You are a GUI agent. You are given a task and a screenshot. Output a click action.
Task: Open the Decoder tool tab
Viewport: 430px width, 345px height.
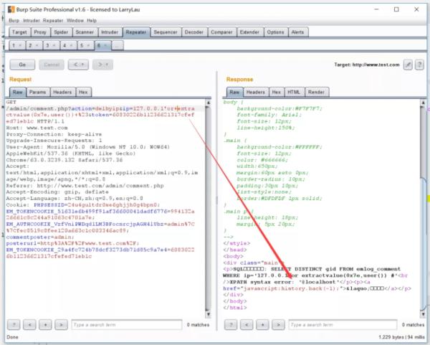point(193,32)
